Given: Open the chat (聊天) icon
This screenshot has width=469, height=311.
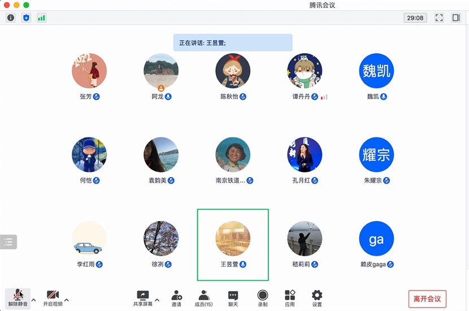Looking at the screenshot, I should pos(233,298).
